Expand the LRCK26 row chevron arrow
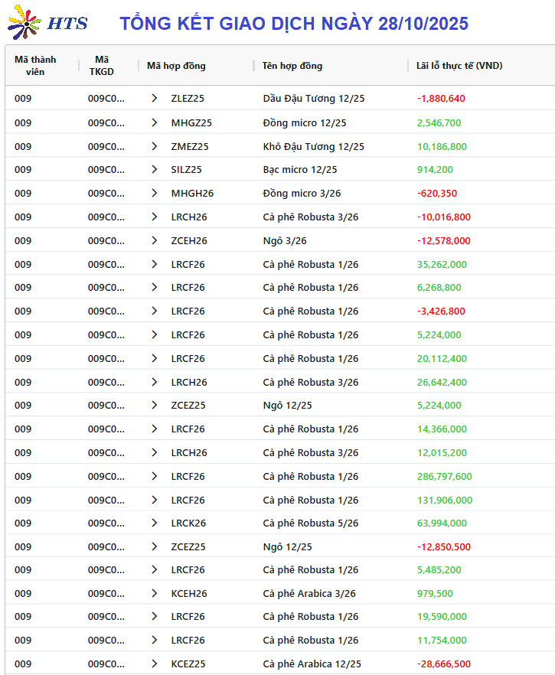This screenshot has height=675, width=555. [x=154, y=523]
